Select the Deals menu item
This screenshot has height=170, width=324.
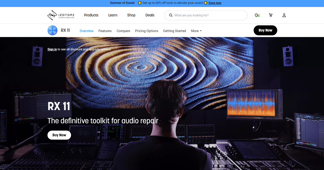click(x=150, y=15)
